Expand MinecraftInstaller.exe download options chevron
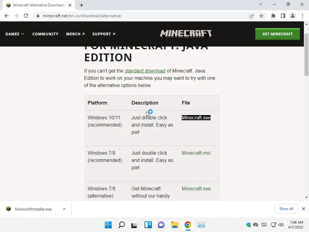This screenshot has height=232, width=309. (64, 209)
